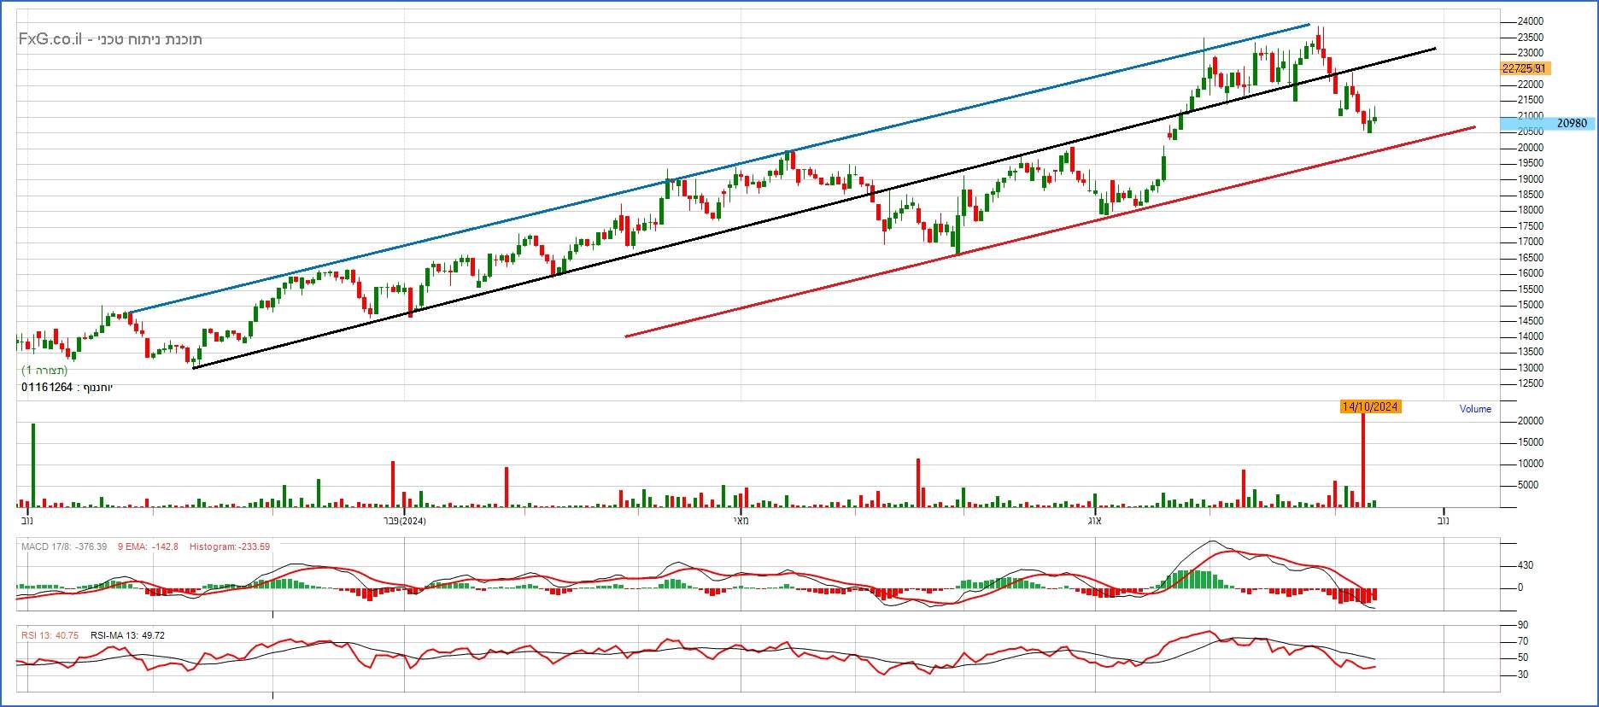Click the 18000 price axis label
The height and width of the screenshot is (707, 1599).
click(1530, 210)
